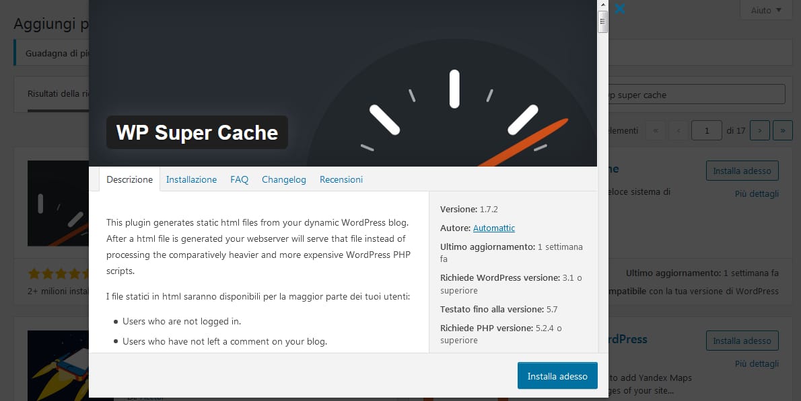Viewport: 801px width, 401px height.
Task: Click Installa adesso on the first plugin card
Action: [x=742, y=171]
